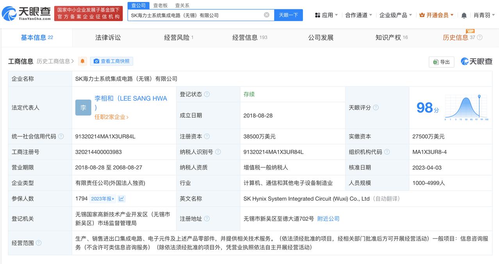
Task: Click the 天眼评分 distribution curve chart
Action: pyautogui.click(x=467, y=107)
